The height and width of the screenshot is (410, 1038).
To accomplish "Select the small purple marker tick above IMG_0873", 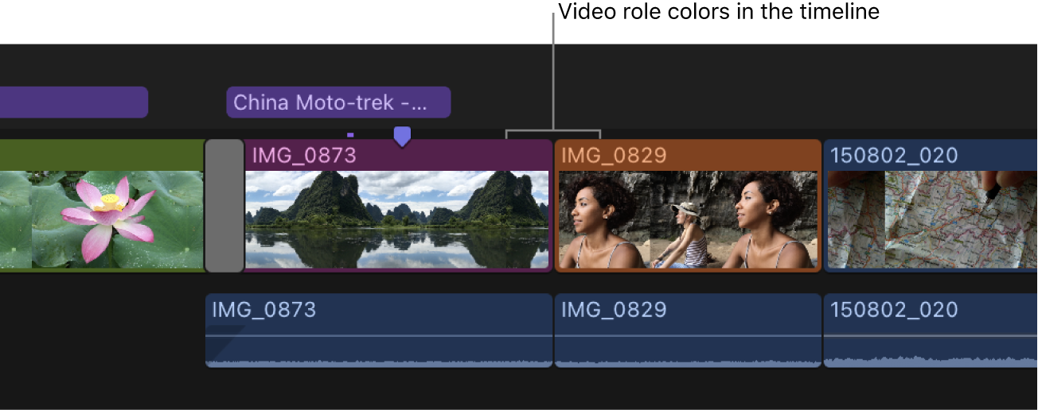I will click(x=350, y=135).
